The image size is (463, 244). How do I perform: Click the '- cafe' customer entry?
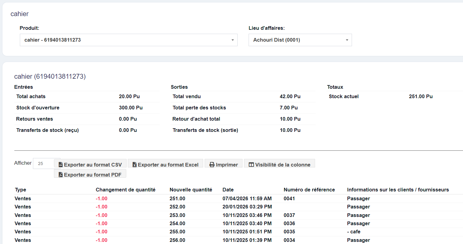[354, 232]
